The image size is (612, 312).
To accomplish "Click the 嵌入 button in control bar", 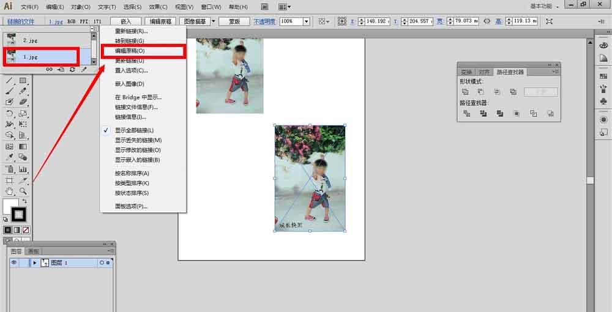I will click(x=126, y=21).
